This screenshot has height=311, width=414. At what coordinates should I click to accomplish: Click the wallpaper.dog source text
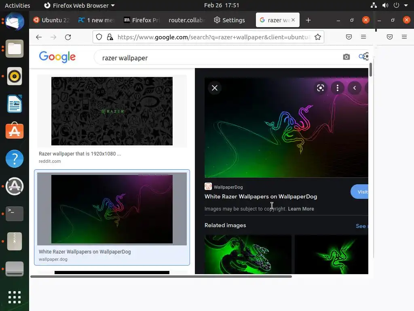53,260
